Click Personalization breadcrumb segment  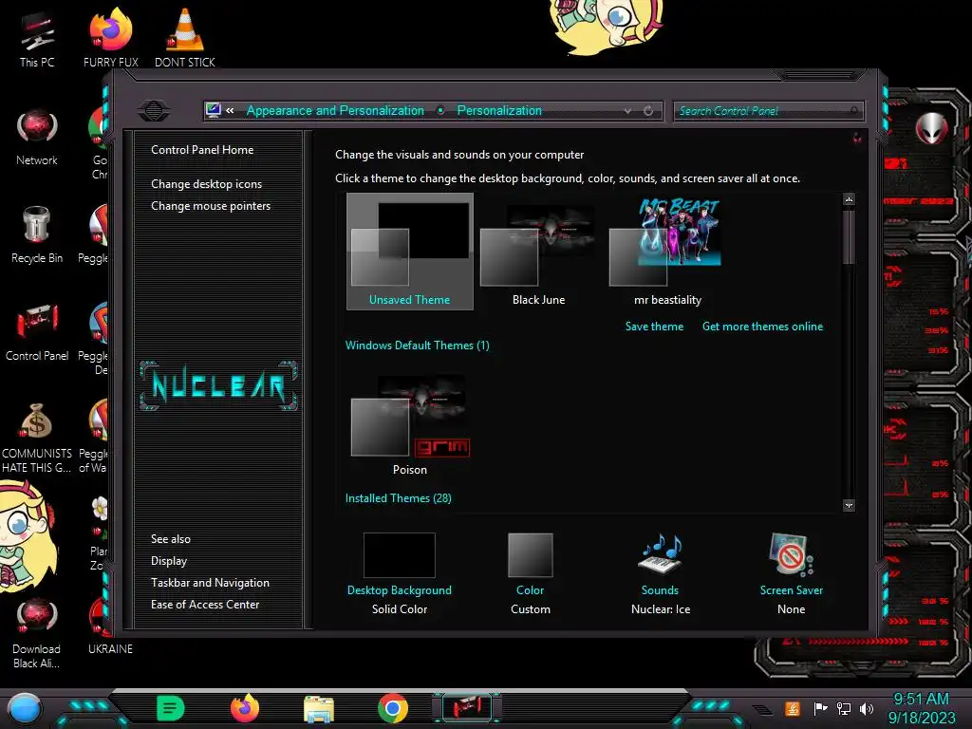point(499,110)
